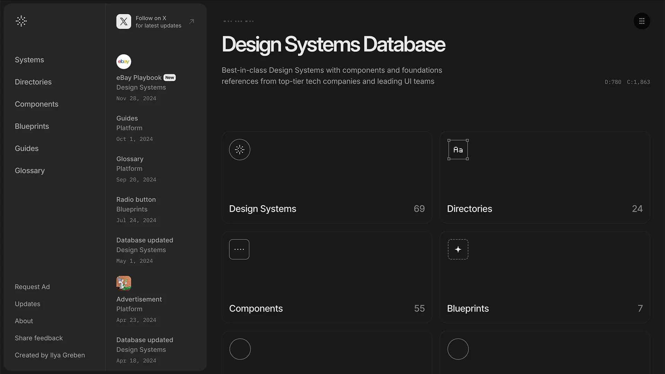665x374 pixels.
Task: Go to Directories in the sidebar navigation
Action: [x=33, y=82]
